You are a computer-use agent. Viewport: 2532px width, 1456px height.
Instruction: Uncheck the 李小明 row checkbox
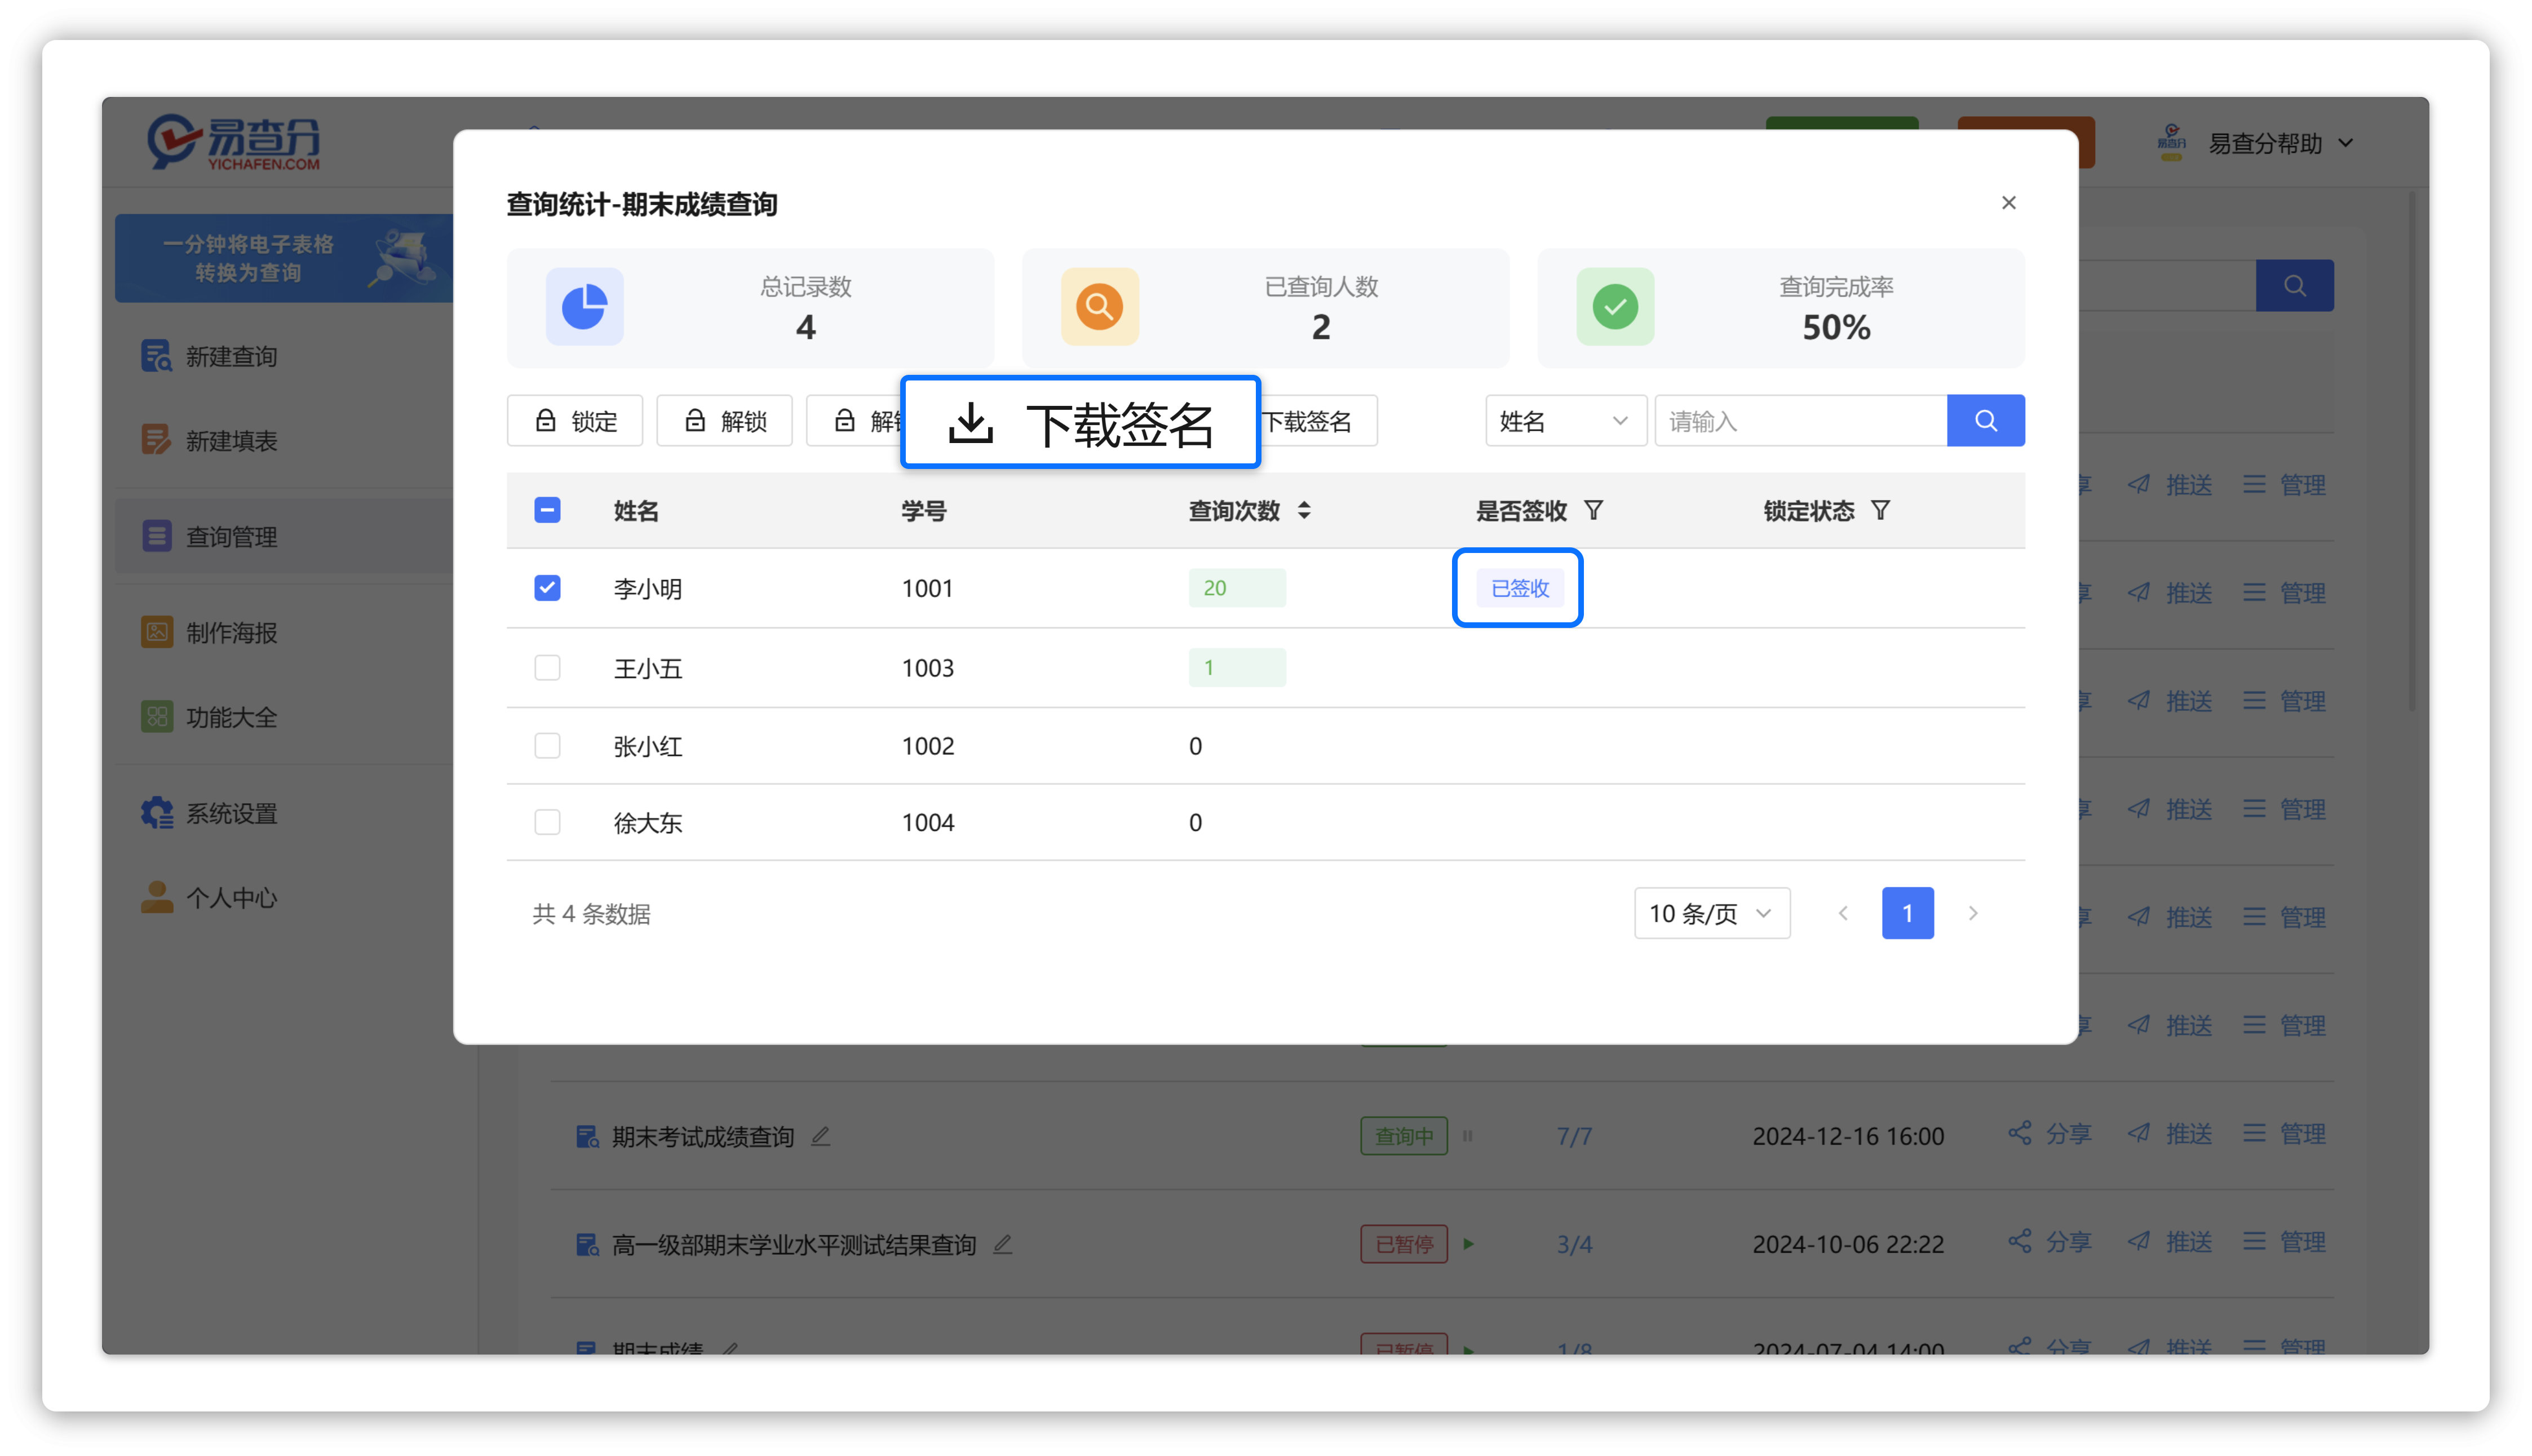[547, 588]
